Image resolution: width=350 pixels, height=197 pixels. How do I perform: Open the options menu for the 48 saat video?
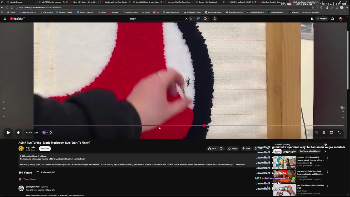[x=327, y=158]
